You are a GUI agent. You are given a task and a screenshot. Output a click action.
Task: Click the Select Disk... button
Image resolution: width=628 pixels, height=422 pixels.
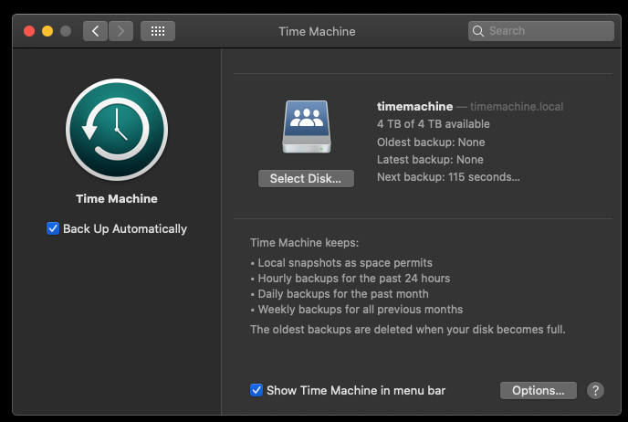point(306,178)
